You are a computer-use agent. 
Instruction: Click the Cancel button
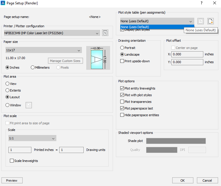[207, 180]
